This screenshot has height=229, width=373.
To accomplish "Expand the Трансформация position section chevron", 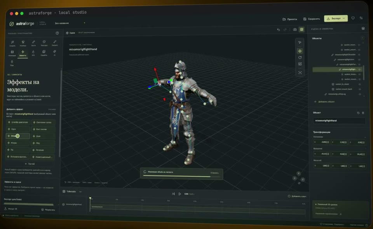I will 365,137.
